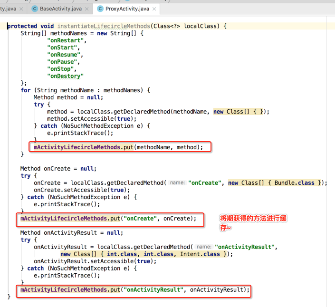Click the name: hint before "onActivityResult"
The width and height of the screenshot is (335, 307).
[x=204, y=247]
